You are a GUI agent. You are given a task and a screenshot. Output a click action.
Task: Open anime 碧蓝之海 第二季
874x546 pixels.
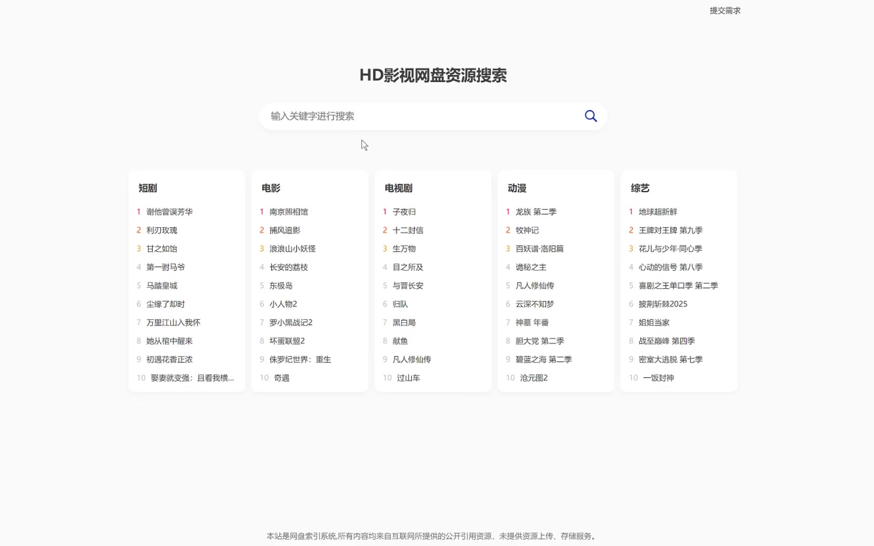pos(544,359)
